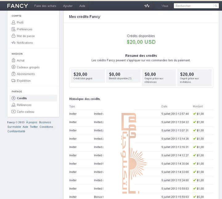Open the Ajouter menu
The width and height of the screenshot is (222, 199).
click(x=68, y=6)
